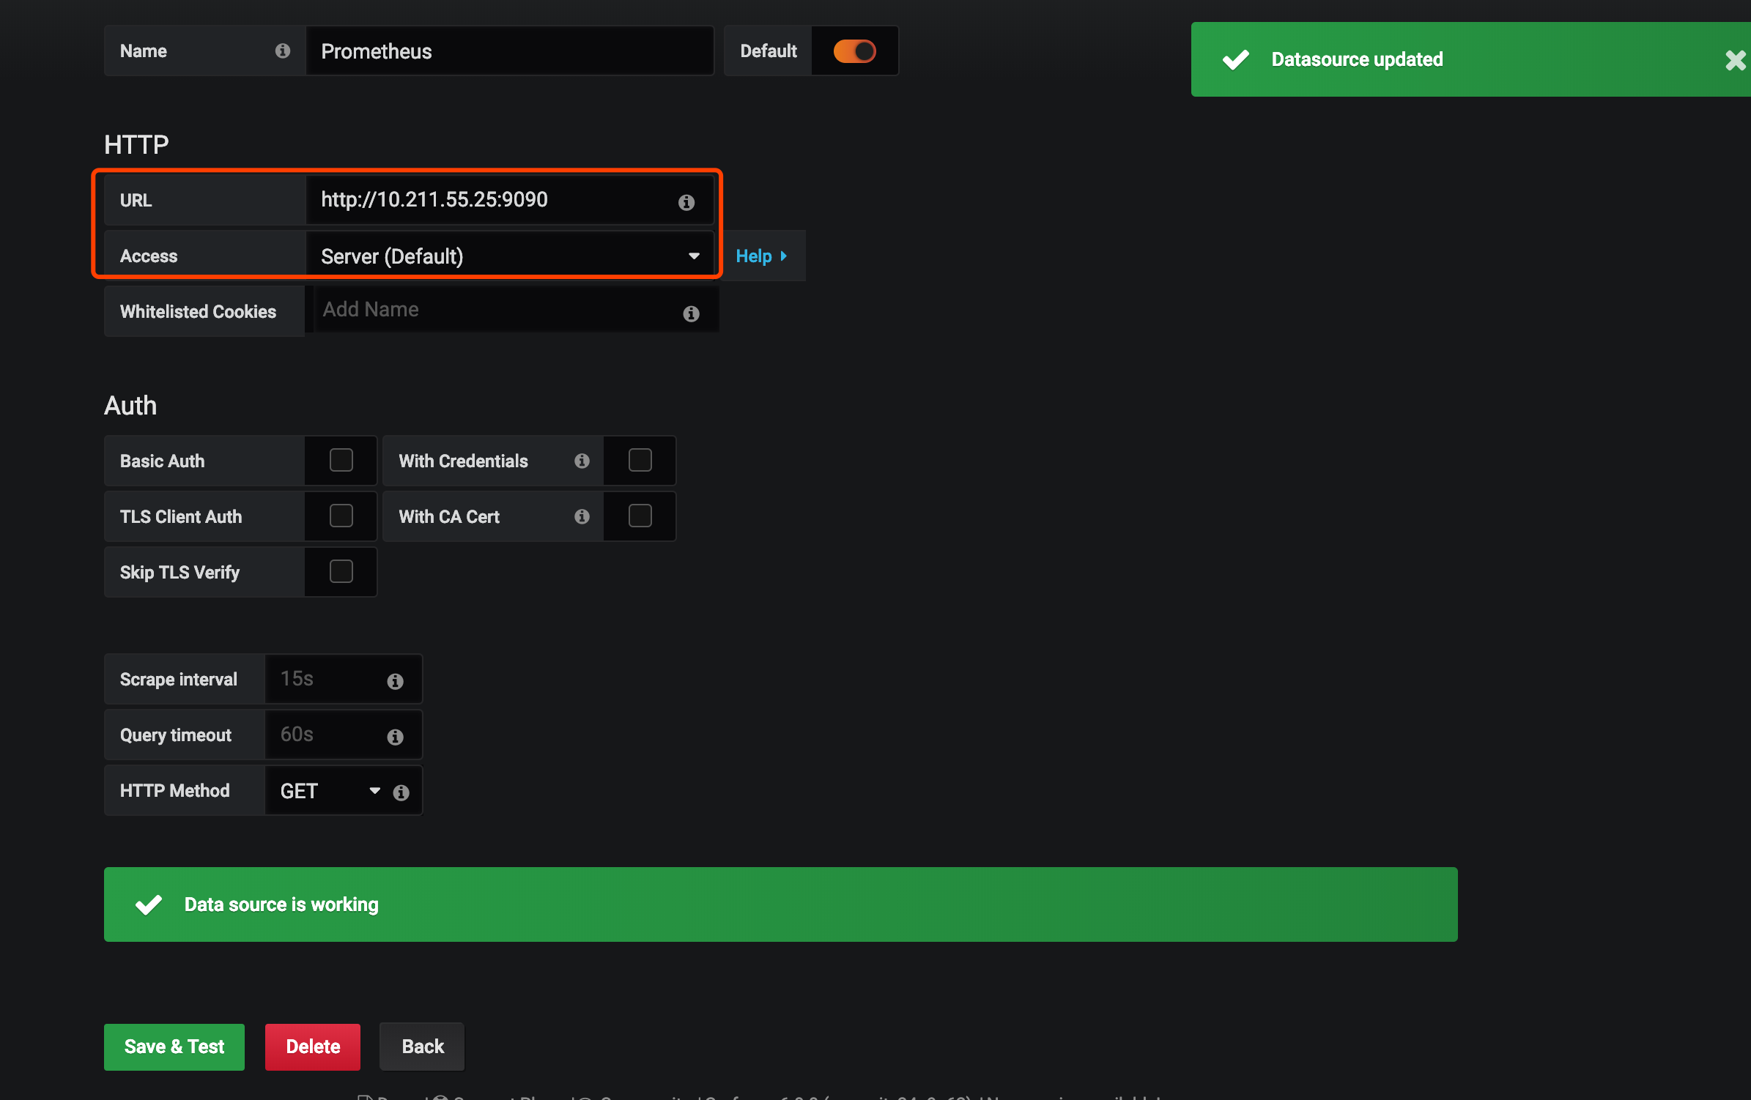
Task: Click the red Delete button
Action: tap(313, 1047)
